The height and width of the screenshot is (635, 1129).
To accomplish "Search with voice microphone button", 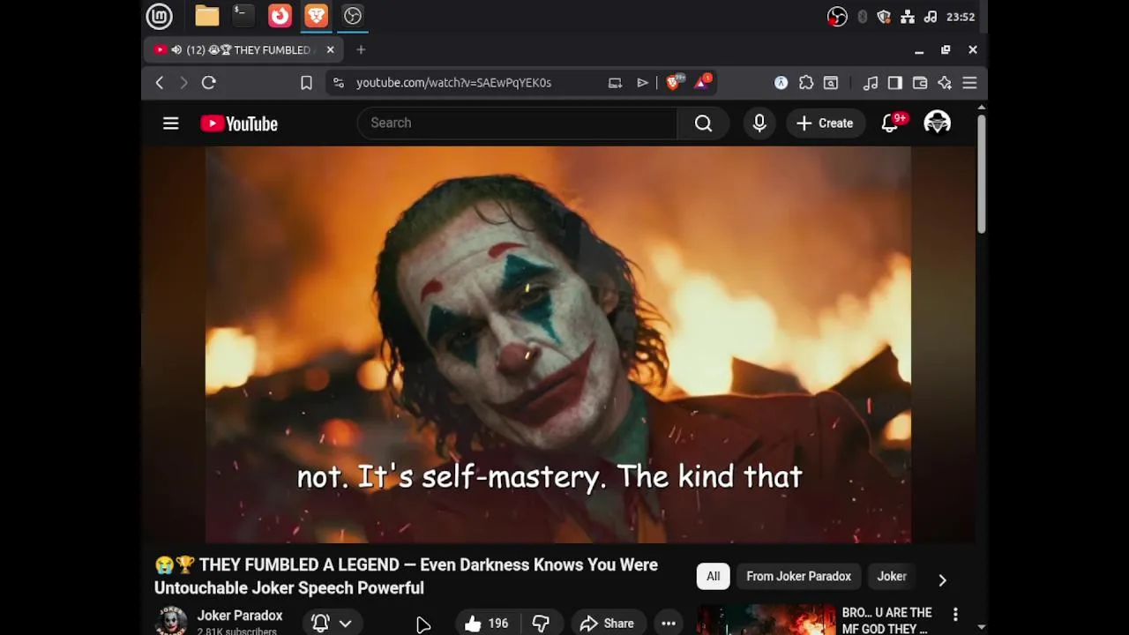I will coord(759,123).
